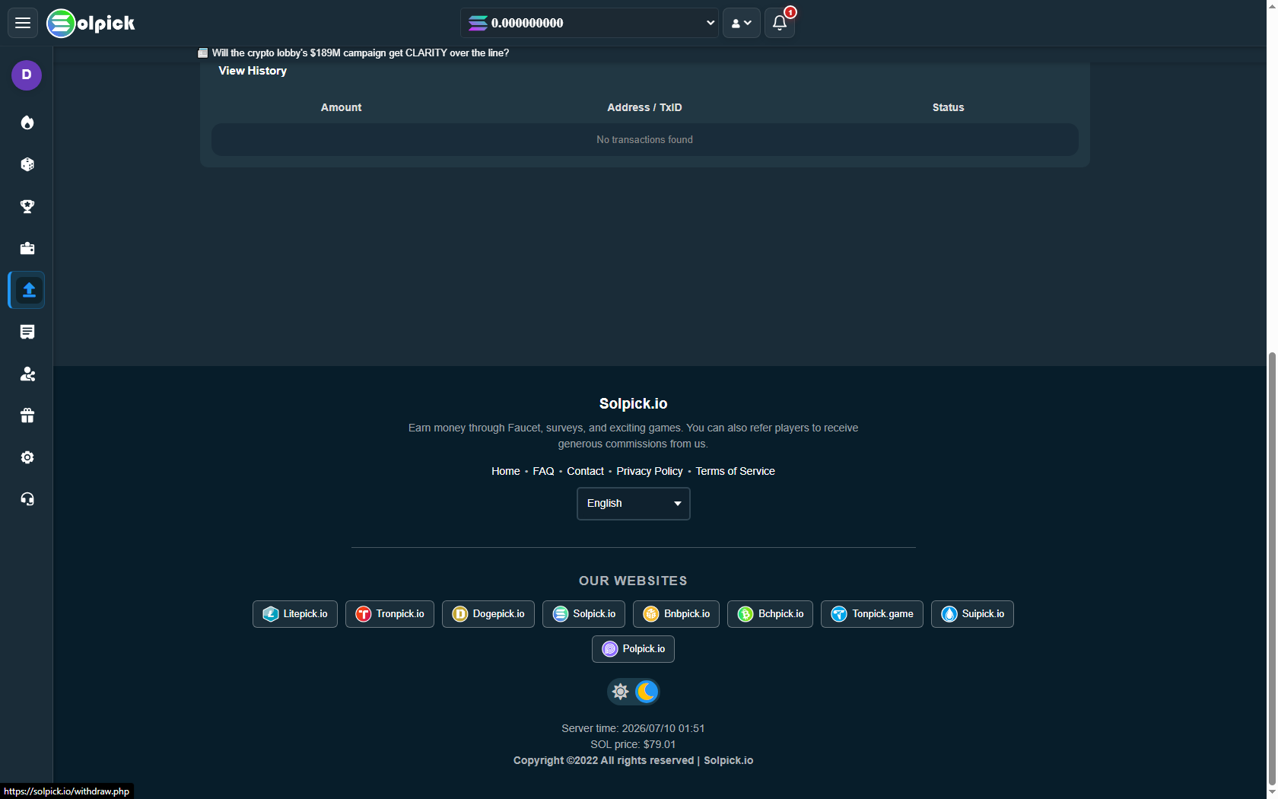Viewport: 1278px width, 799px height.
Task: Open the dice games sidebar icon
Action: [27, 164]
